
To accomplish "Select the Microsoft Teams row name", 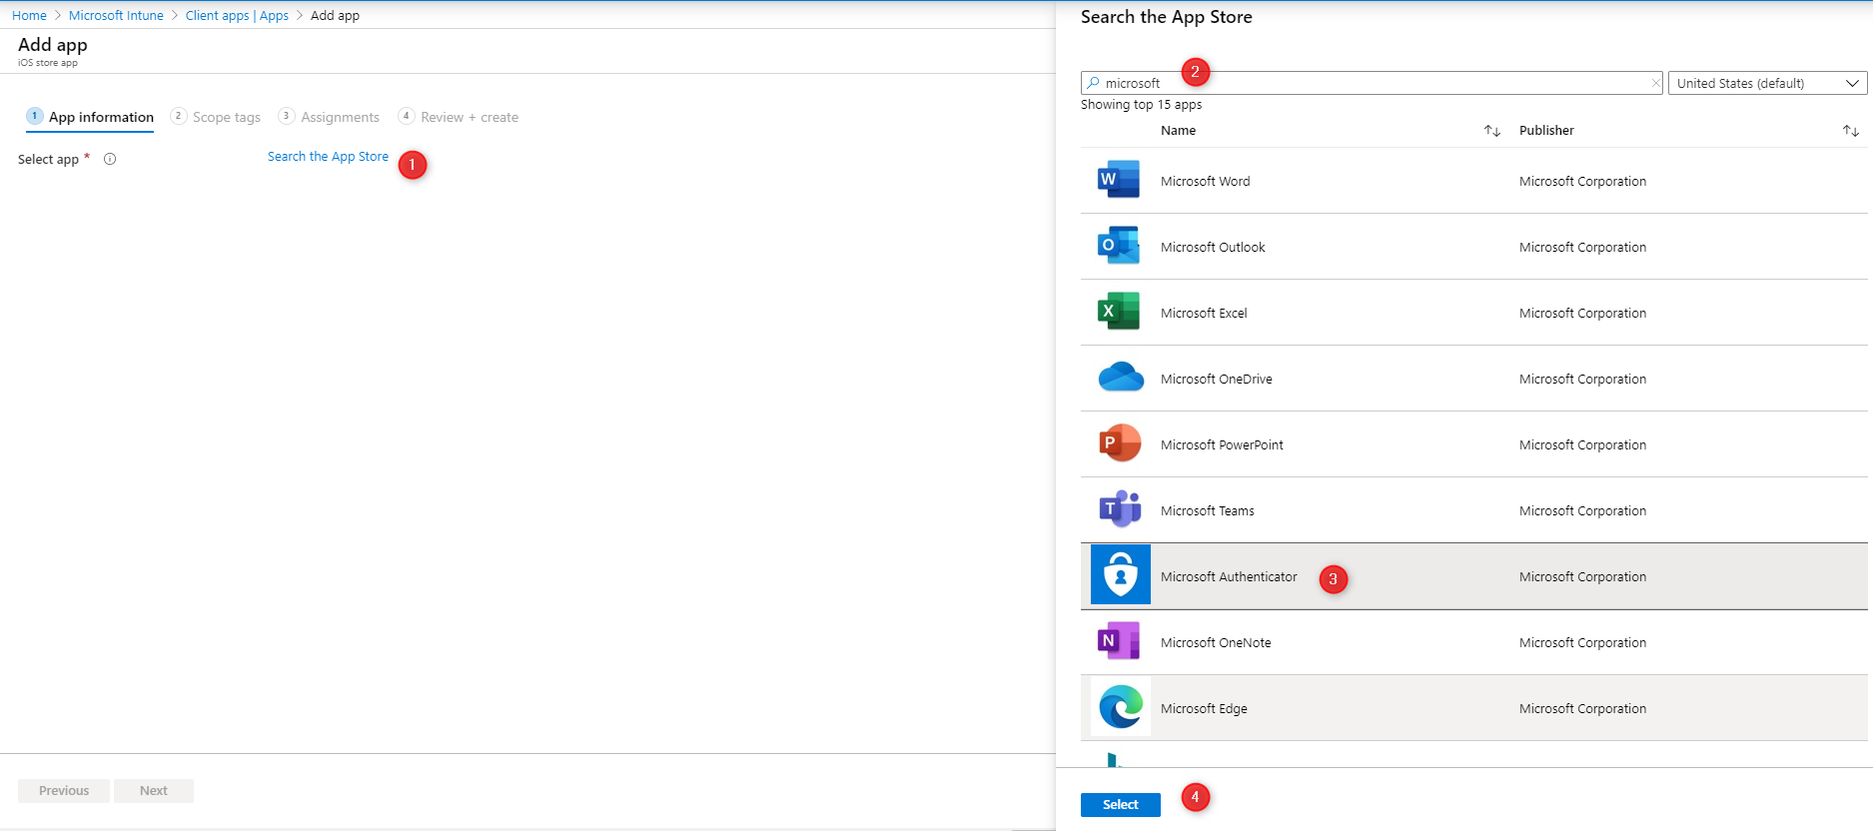I will coord(1208,510).
